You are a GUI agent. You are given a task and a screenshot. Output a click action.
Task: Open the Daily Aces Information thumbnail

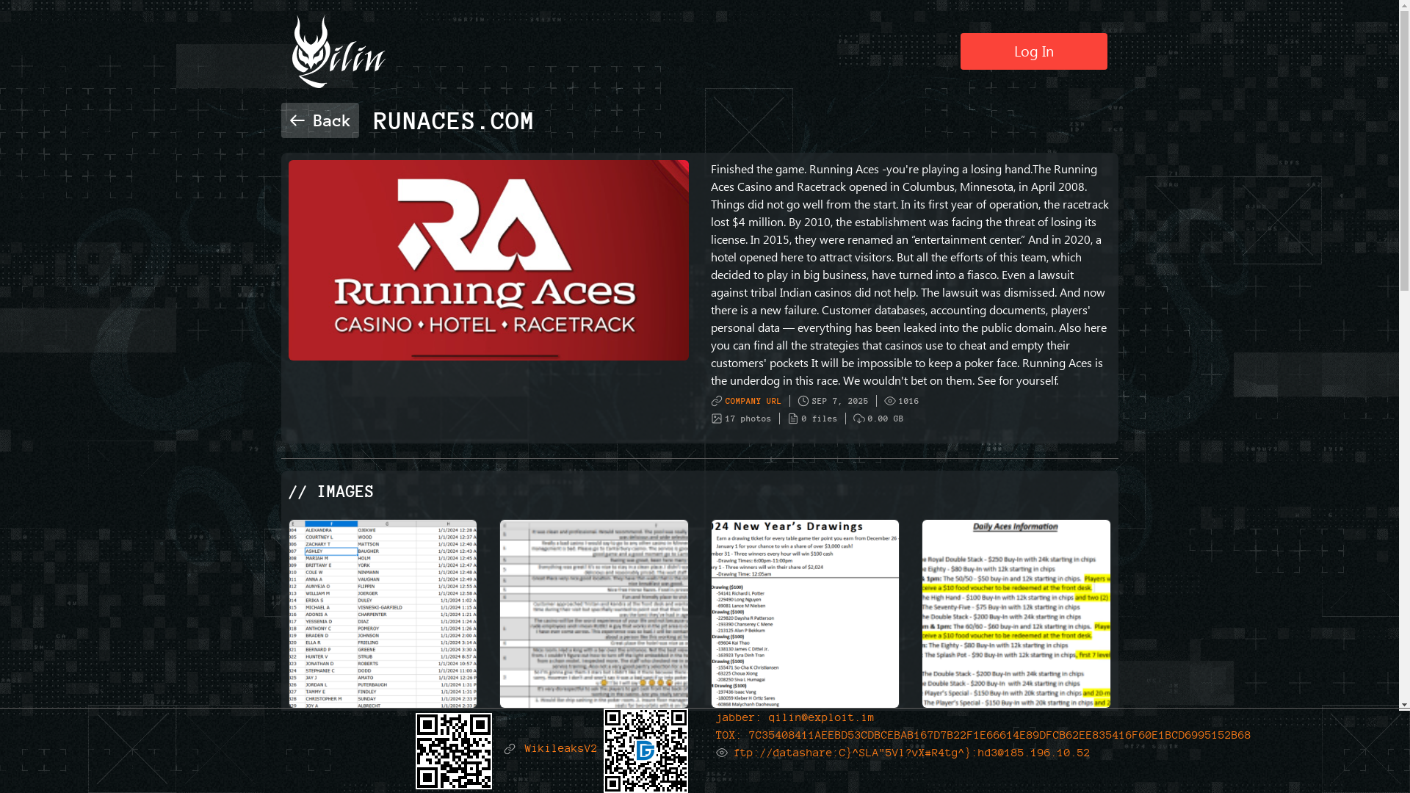(1016, 613)
